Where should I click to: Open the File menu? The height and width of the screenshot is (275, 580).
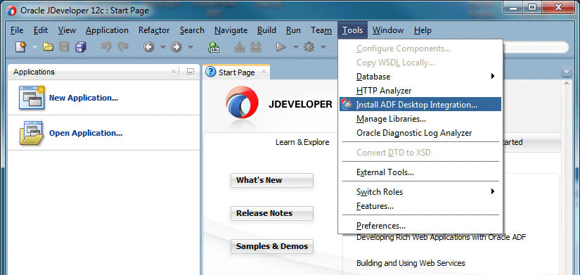tap(17, 30)
